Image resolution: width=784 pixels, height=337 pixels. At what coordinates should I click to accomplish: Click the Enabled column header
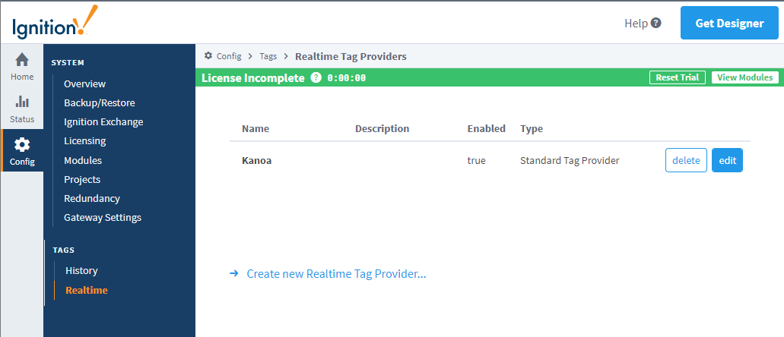coord(487,129)
